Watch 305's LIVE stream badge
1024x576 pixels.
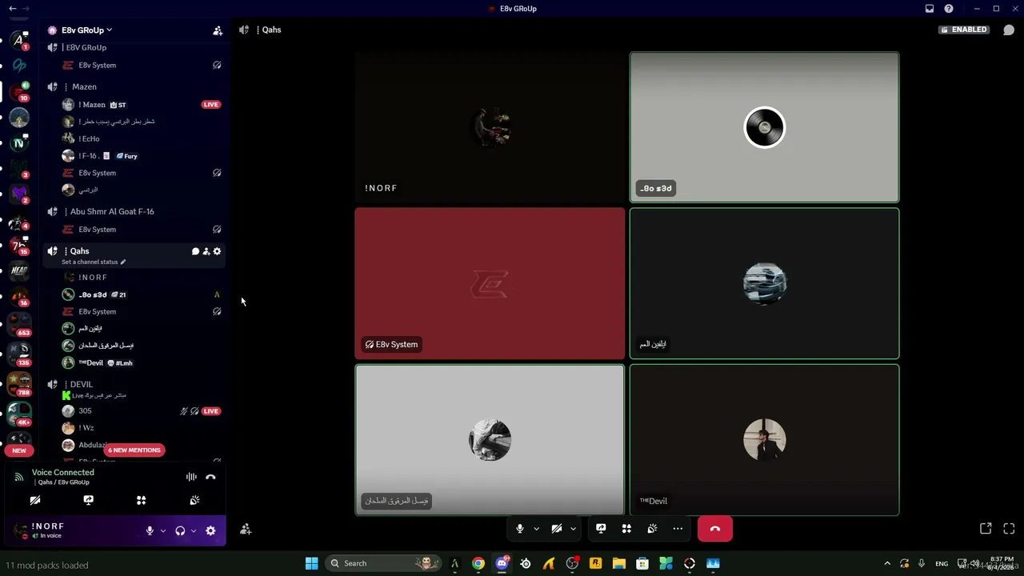pyautogui.click(x=211, y=411)
